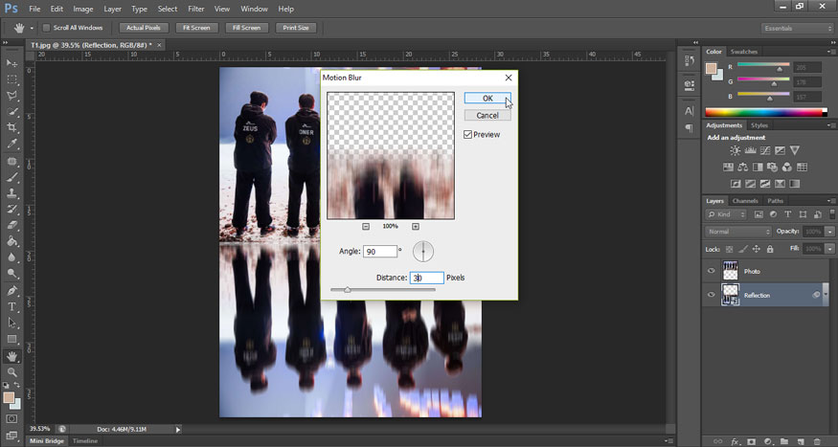Click the zoom-out minus button in the Motion Blur preview
The image size is (838, 447).
(x=366, y=226)
